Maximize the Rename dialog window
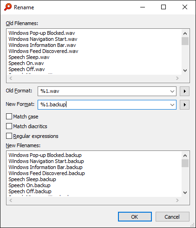The height and width of the screenshot is (228, 196). pyautogui.click(x=163, y=7)
